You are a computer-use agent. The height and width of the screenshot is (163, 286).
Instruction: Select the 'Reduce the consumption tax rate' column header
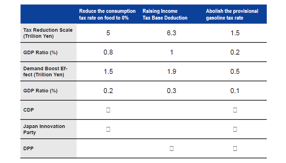[107, 14]
